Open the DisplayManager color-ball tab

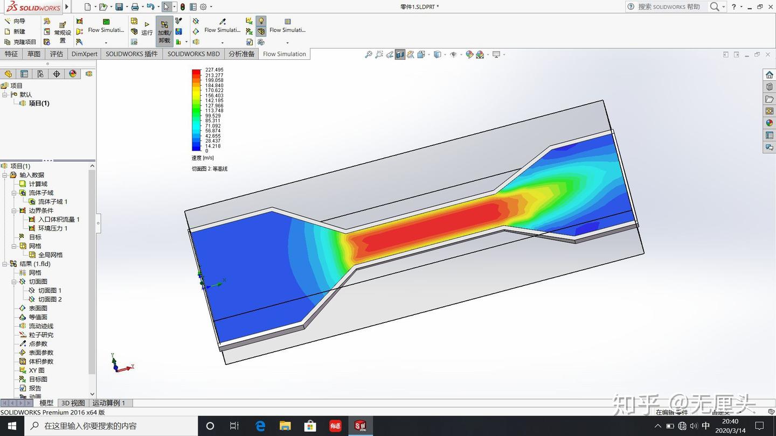click(73, 74)
